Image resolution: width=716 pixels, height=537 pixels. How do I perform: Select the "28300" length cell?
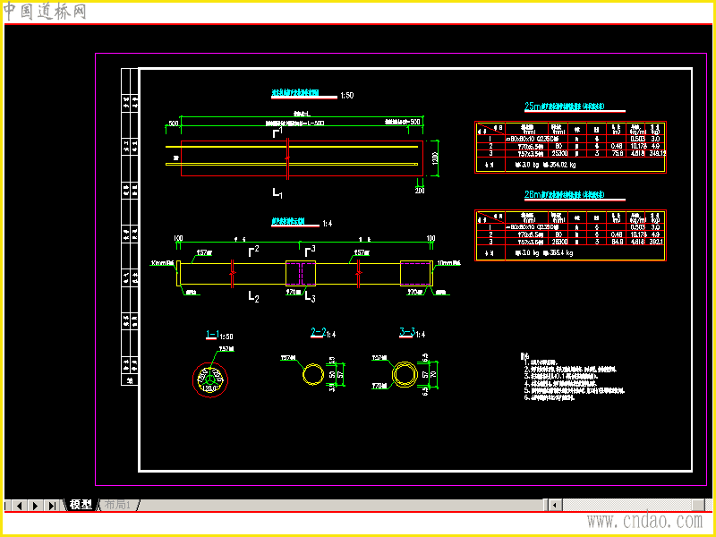pyautogui.click(x=558, y=242)
